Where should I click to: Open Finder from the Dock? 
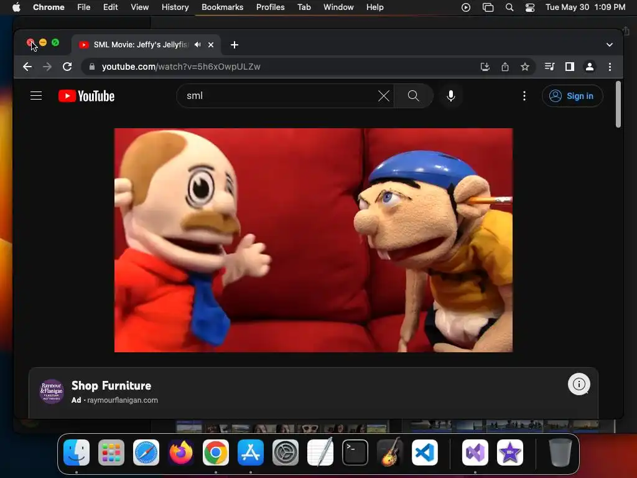77,452
